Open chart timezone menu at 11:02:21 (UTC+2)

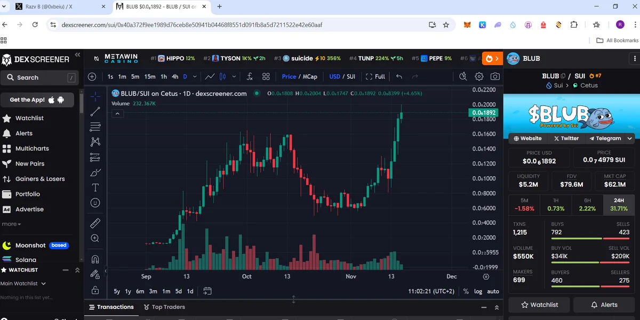point(431,291)
